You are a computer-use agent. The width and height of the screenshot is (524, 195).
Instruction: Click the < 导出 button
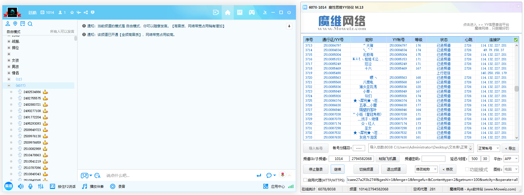tap(510, 148)
